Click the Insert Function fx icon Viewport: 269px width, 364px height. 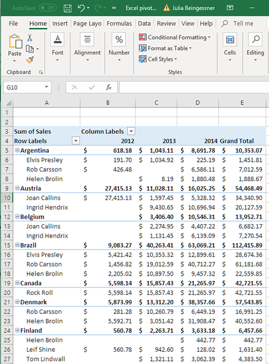click(109, 87)
